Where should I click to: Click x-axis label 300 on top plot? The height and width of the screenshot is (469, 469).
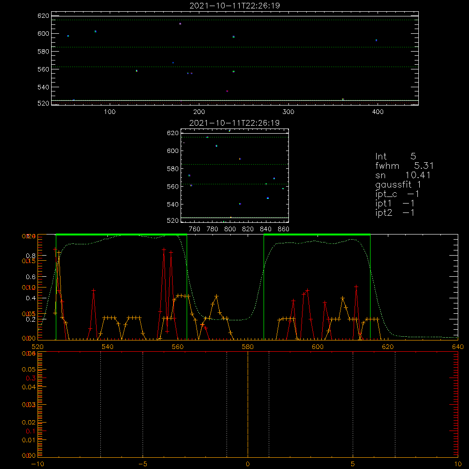288,112
